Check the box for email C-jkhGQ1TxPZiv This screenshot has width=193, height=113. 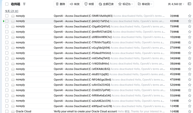7,21
